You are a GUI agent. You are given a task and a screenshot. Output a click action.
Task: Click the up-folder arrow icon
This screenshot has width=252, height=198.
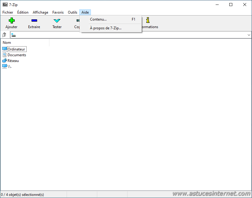tap(5, 35)
